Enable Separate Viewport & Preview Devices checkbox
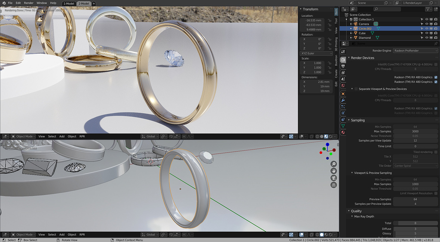 356,89
